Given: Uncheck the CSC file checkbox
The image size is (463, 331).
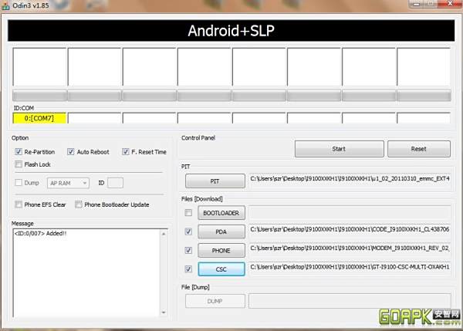Looking at the screenshot, I should click(188, 269).
